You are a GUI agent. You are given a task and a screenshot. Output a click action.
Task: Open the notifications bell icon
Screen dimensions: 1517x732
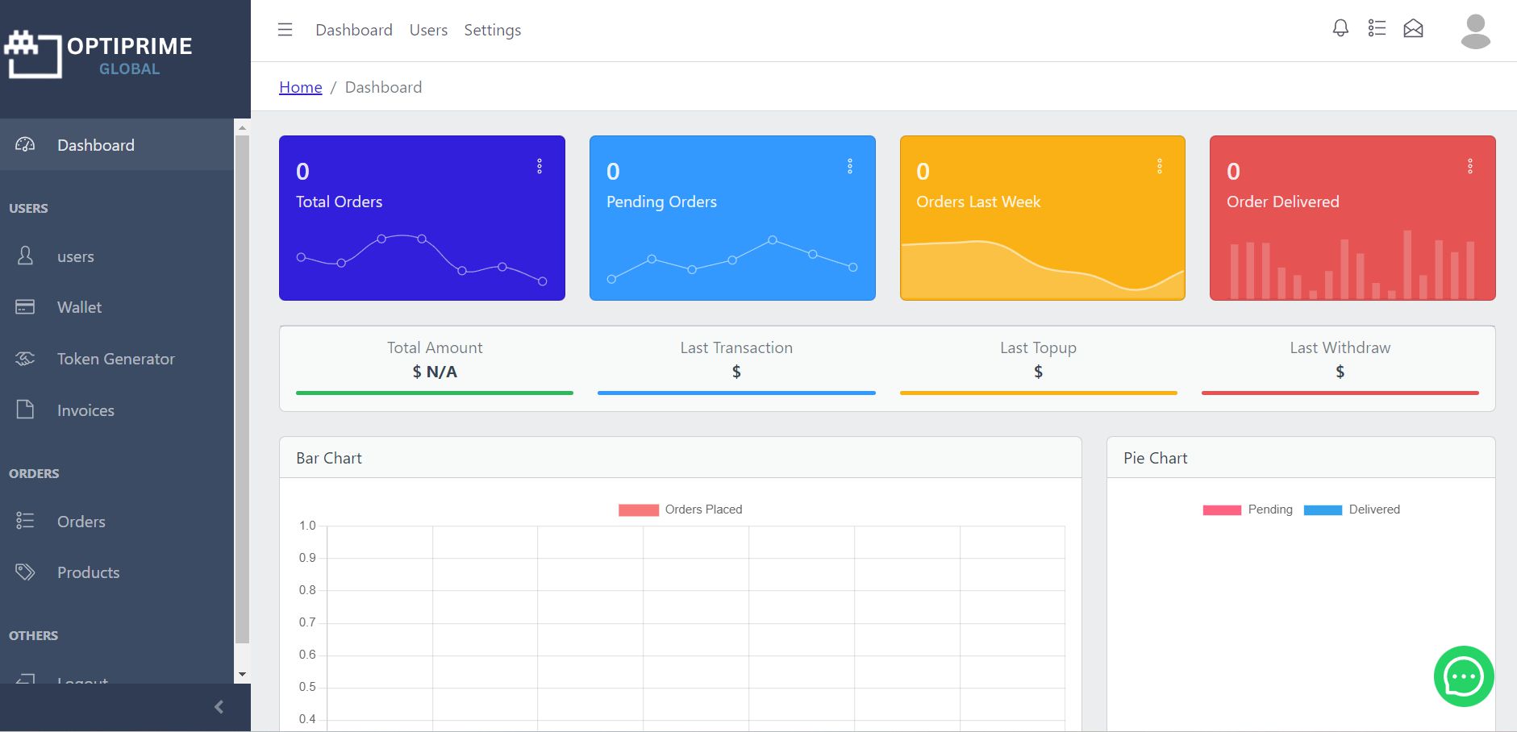tap(1340, 29)
